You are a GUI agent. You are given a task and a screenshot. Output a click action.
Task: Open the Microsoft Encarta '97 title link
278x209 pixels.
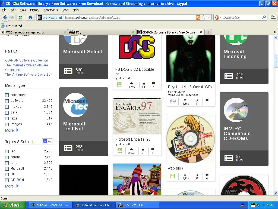[132, 139]
